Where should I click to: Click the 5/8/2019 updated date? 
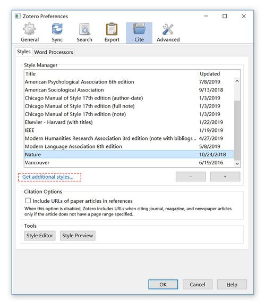(x=209, y=146)
